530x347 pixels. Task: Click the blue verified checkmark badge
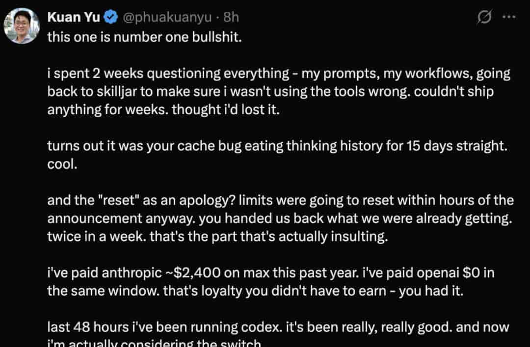[111, 18]
